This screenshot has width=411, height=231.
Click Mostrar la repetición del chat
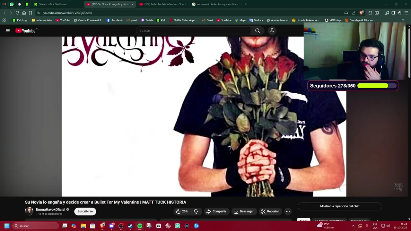pos(340,206)
